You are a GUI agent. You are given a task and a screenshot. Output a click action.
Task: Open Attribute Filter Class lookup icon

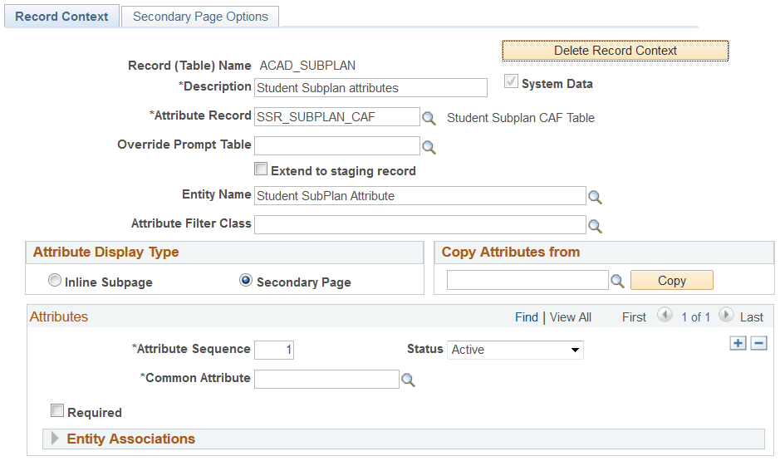coord(595,225)
